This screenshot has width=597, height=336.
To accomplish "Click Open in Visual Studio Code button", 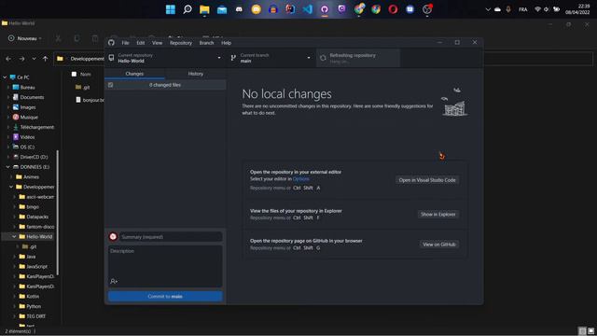I will point(427,180).
